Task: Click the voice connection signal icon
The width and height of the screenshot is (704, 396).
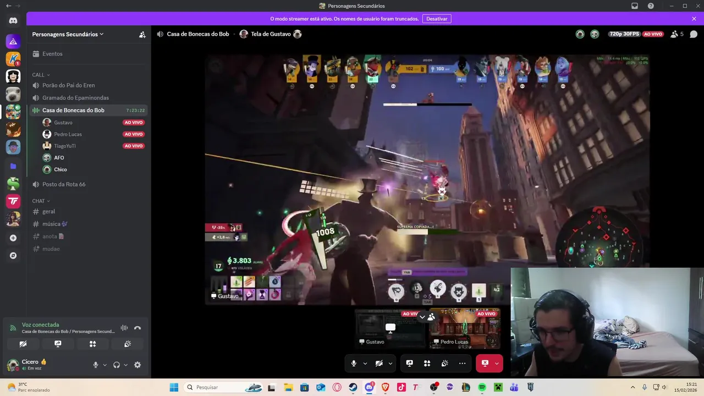Action: (13, 328)
